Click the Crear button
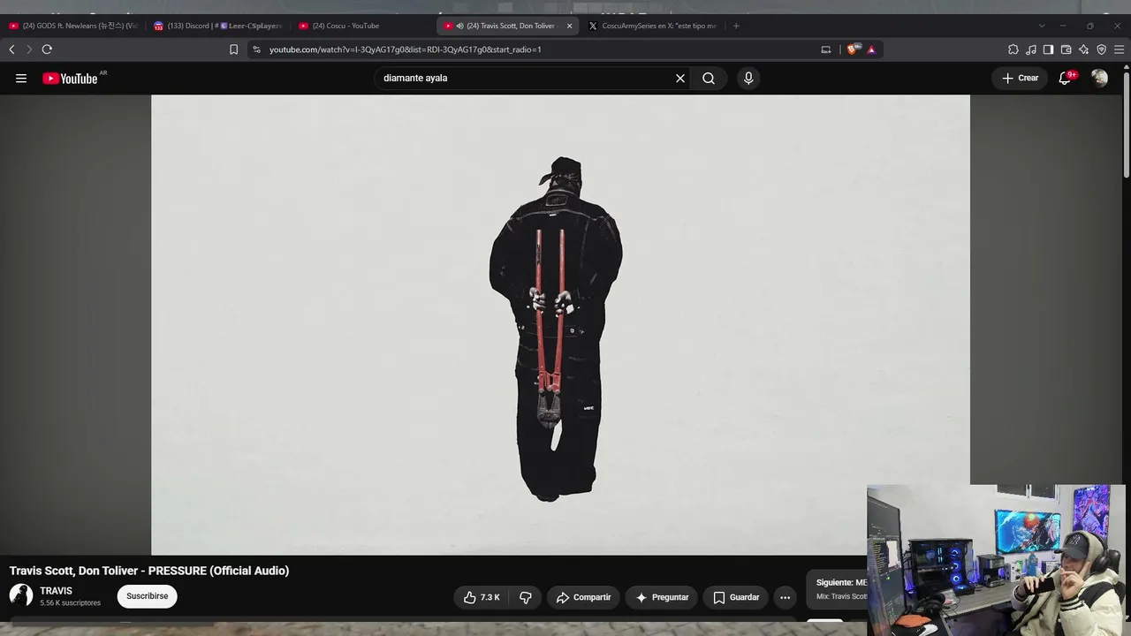 1020,79
